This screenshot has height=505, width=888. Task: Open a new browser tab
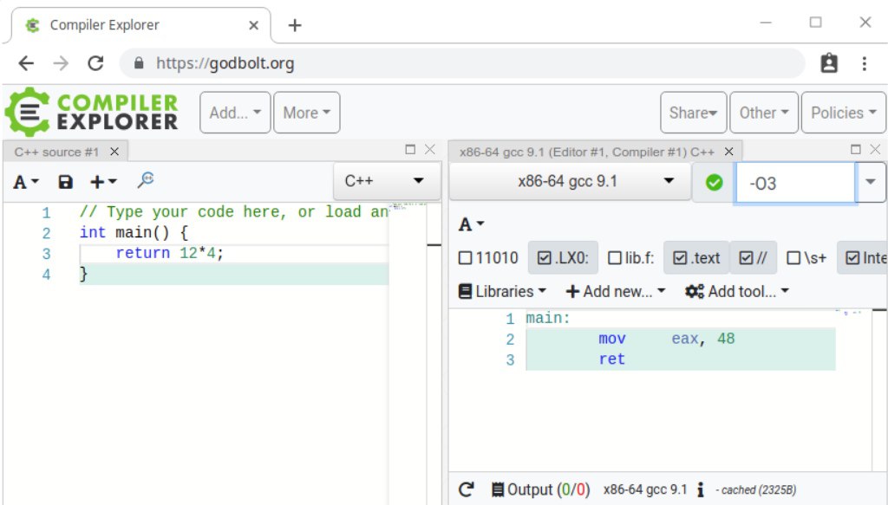click(295, 25)
